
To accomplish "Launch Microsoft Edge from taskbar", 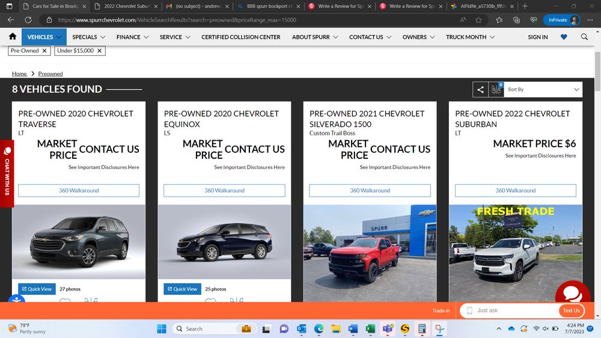I will (x=319, y=329).
